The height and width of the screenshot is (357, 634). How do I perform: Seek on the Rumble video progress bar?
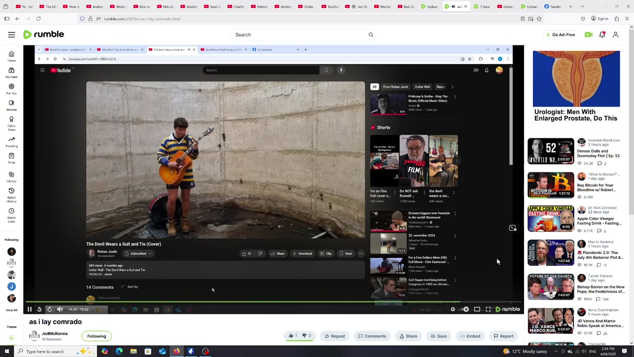click(273, 302)
